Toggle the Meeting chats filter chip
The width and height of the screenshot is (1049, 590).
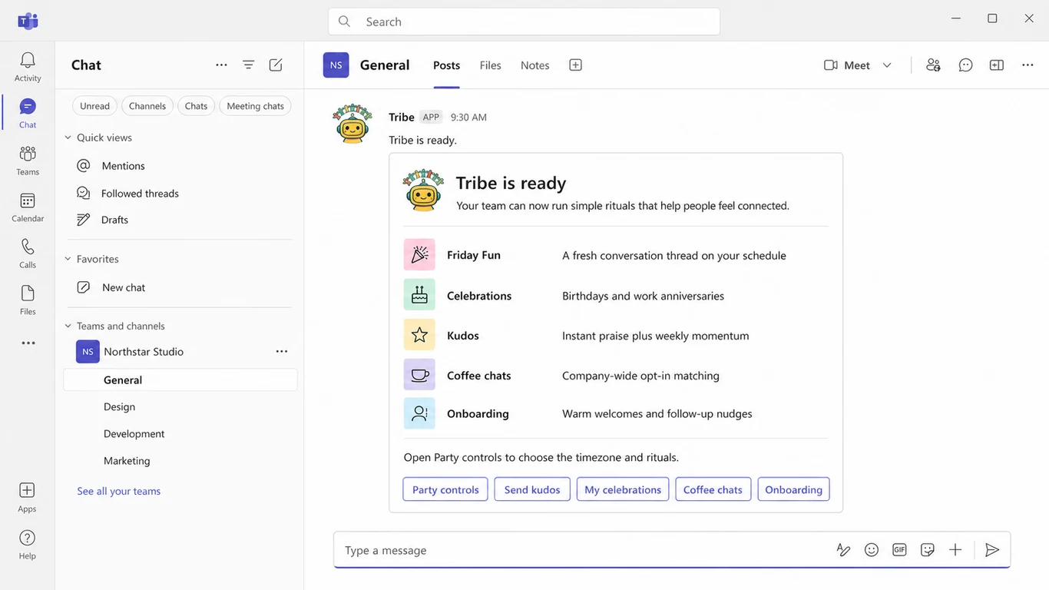click(255, 106)
